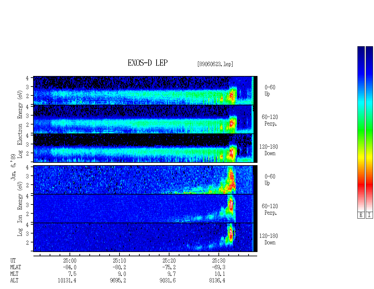Viewport: 374px width, 289px height.
Task: Select the EXOS-D LEP plot title
Action: (148, 63)
